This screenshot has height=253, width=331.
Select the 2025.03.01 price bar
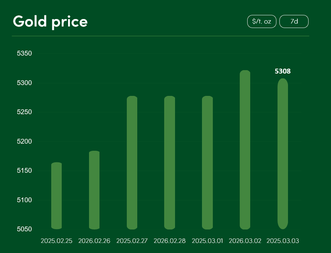(207, 162)
